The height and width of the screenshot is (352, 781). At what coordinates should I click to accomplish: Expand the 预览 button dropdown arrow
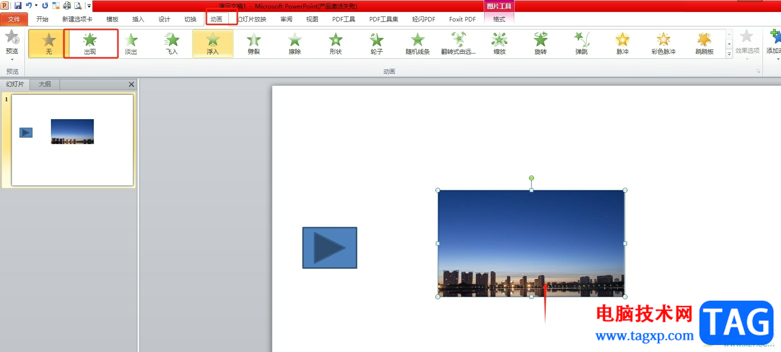point(12,60)
